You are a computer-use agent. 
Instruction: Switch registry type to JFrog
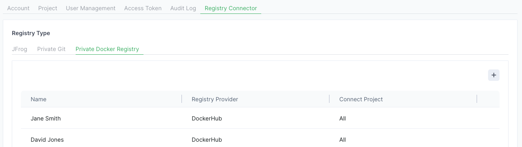coord(20,49)
